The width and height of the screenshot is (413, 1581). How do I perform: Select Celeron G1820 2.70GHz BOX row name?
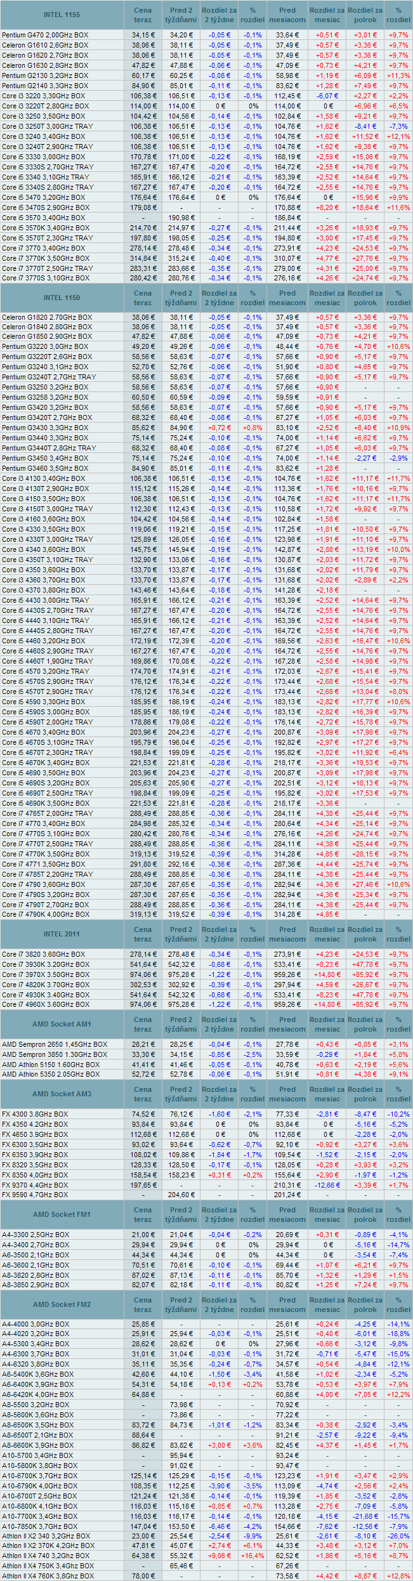pyautogui.click(x=47, y=317)
